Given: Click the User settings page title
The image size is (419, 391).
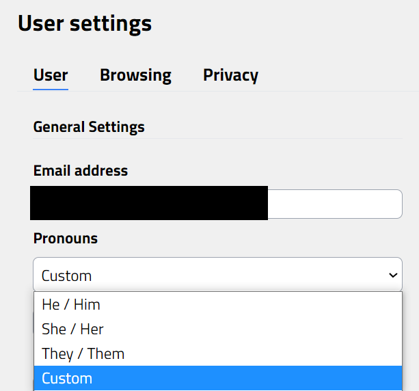Looking at the screenshot, I should (x=85, y=23).
